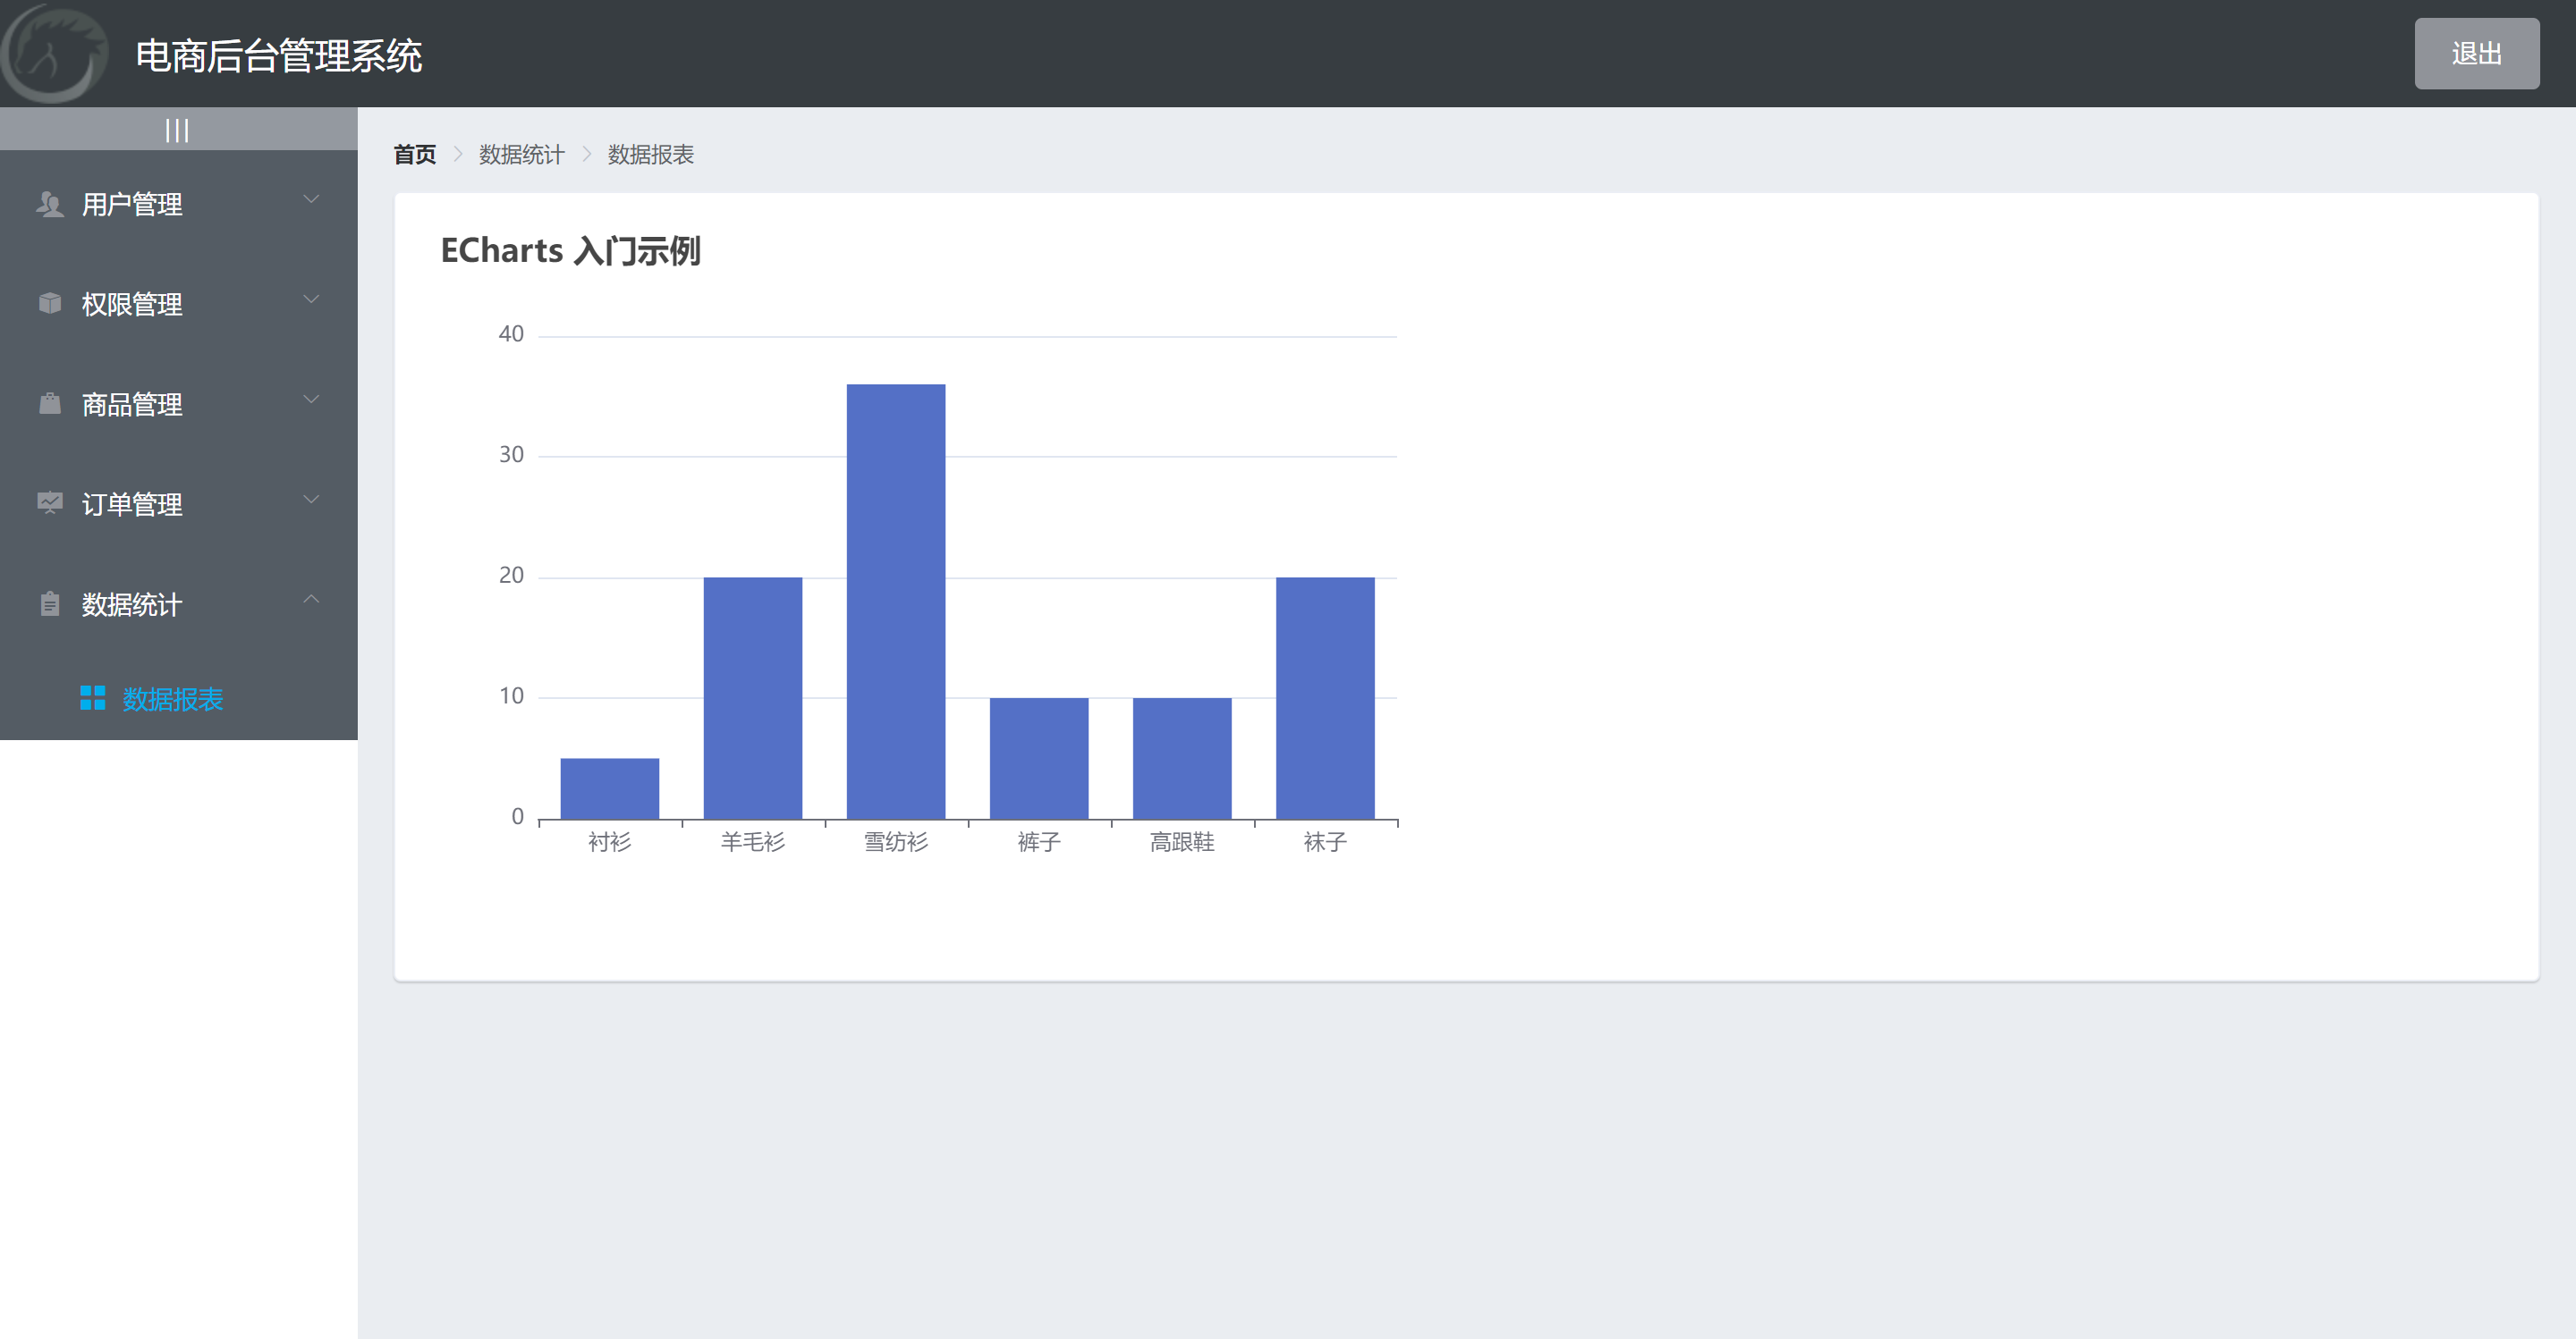The image size is (2576, 1339).
Task: Collapse 数据统计 using its up chevron
Action: click(x=311, y=600)
